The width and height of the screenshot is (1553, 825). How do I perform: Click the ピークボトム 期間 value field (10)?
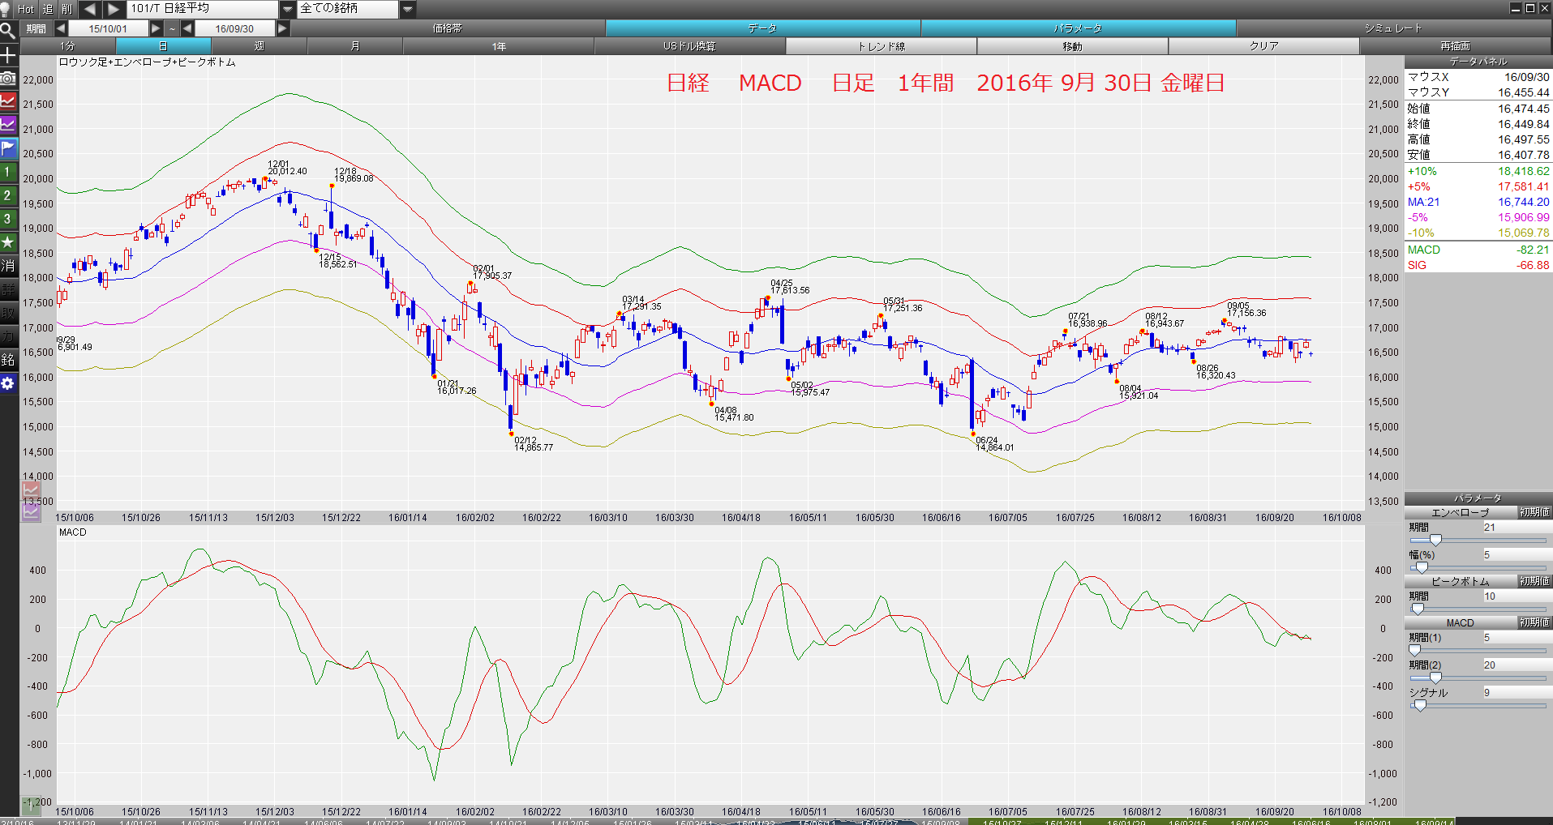1517,596
